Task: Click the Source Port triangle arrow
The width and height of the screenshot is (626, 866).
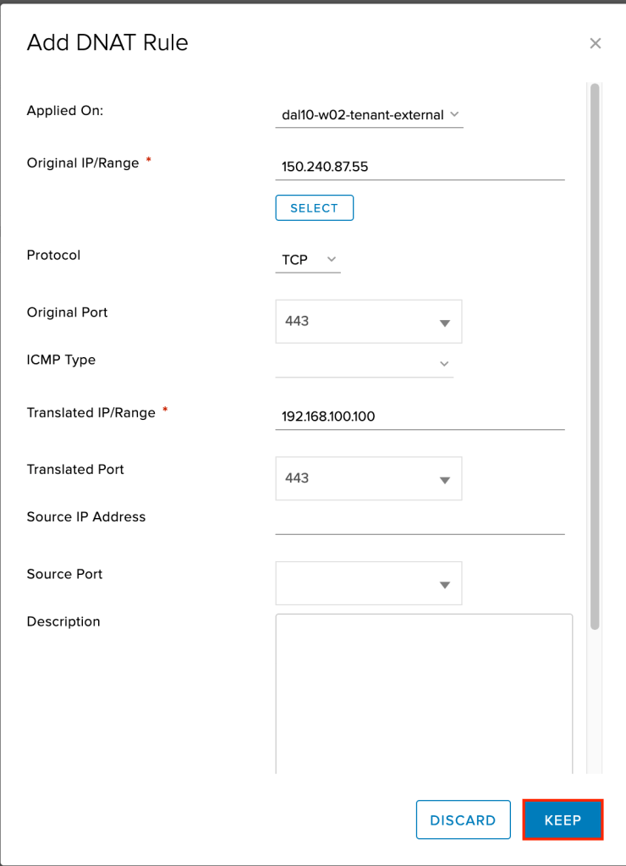Action: click(x=444, y=585)
